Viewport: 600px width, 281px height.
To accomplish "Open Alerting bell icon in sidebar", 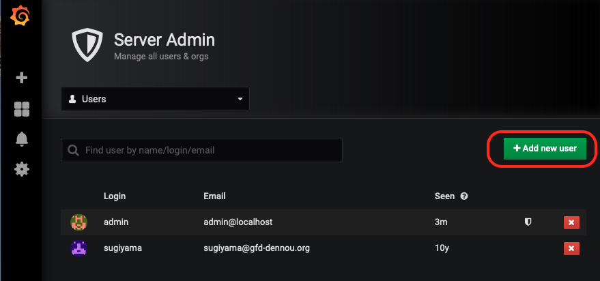I will coord(22,139).
